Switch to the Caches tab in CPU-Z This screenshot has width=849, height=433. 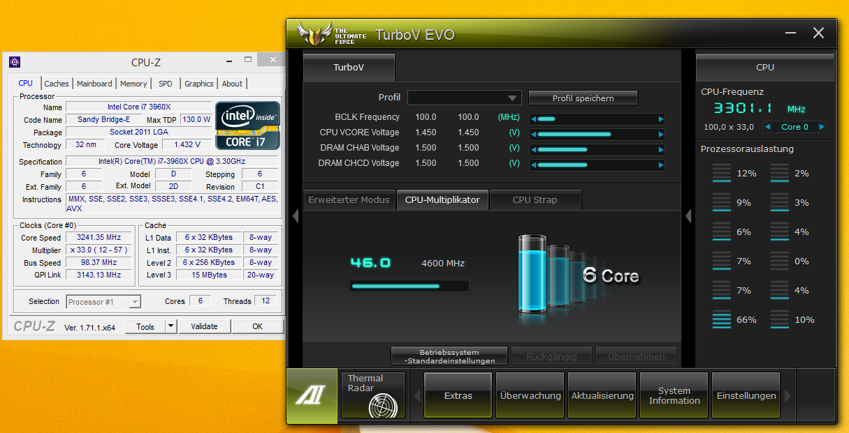point(57,84)
